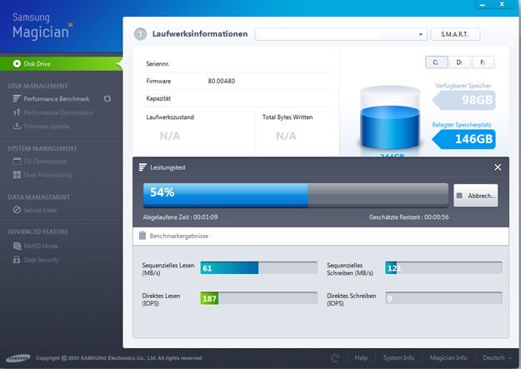The image size is (521, 369).
Task: Open RAPID Mode advanced feature
Action: (x=41, y=246)
